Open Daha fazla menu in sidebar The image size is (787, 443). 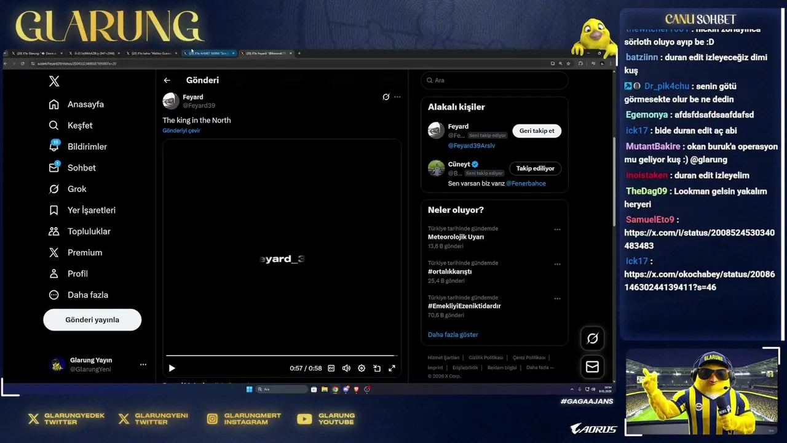tap(79, 295)
